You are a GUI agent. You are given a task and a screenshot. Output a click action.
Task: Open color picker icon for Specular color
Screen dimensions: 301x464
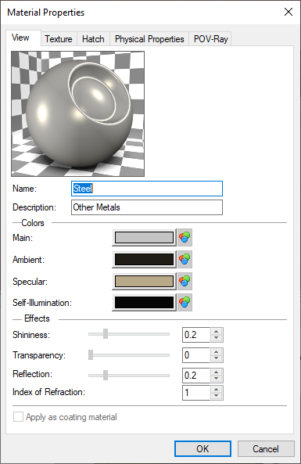coord(185,281)
